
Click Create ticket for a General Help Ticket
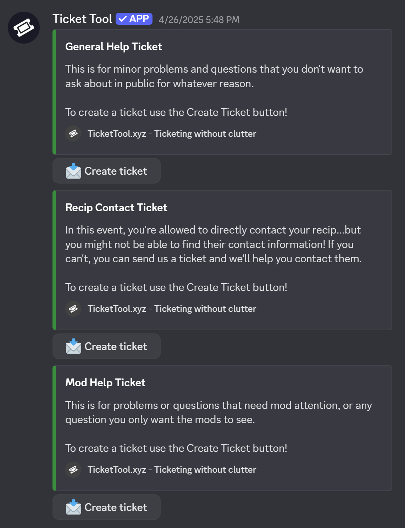(x=106, y=171)
